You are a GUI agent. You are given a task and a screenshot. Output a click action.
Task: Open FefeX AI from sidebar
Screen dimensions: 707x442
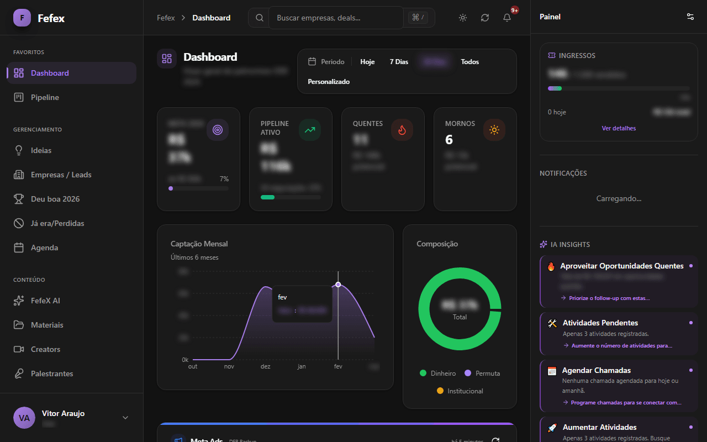[x=45, y=301]
